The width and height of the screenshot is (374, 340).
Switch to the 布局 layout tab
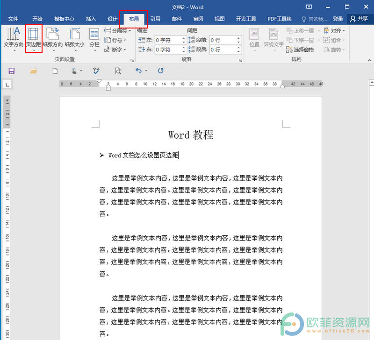134,19
